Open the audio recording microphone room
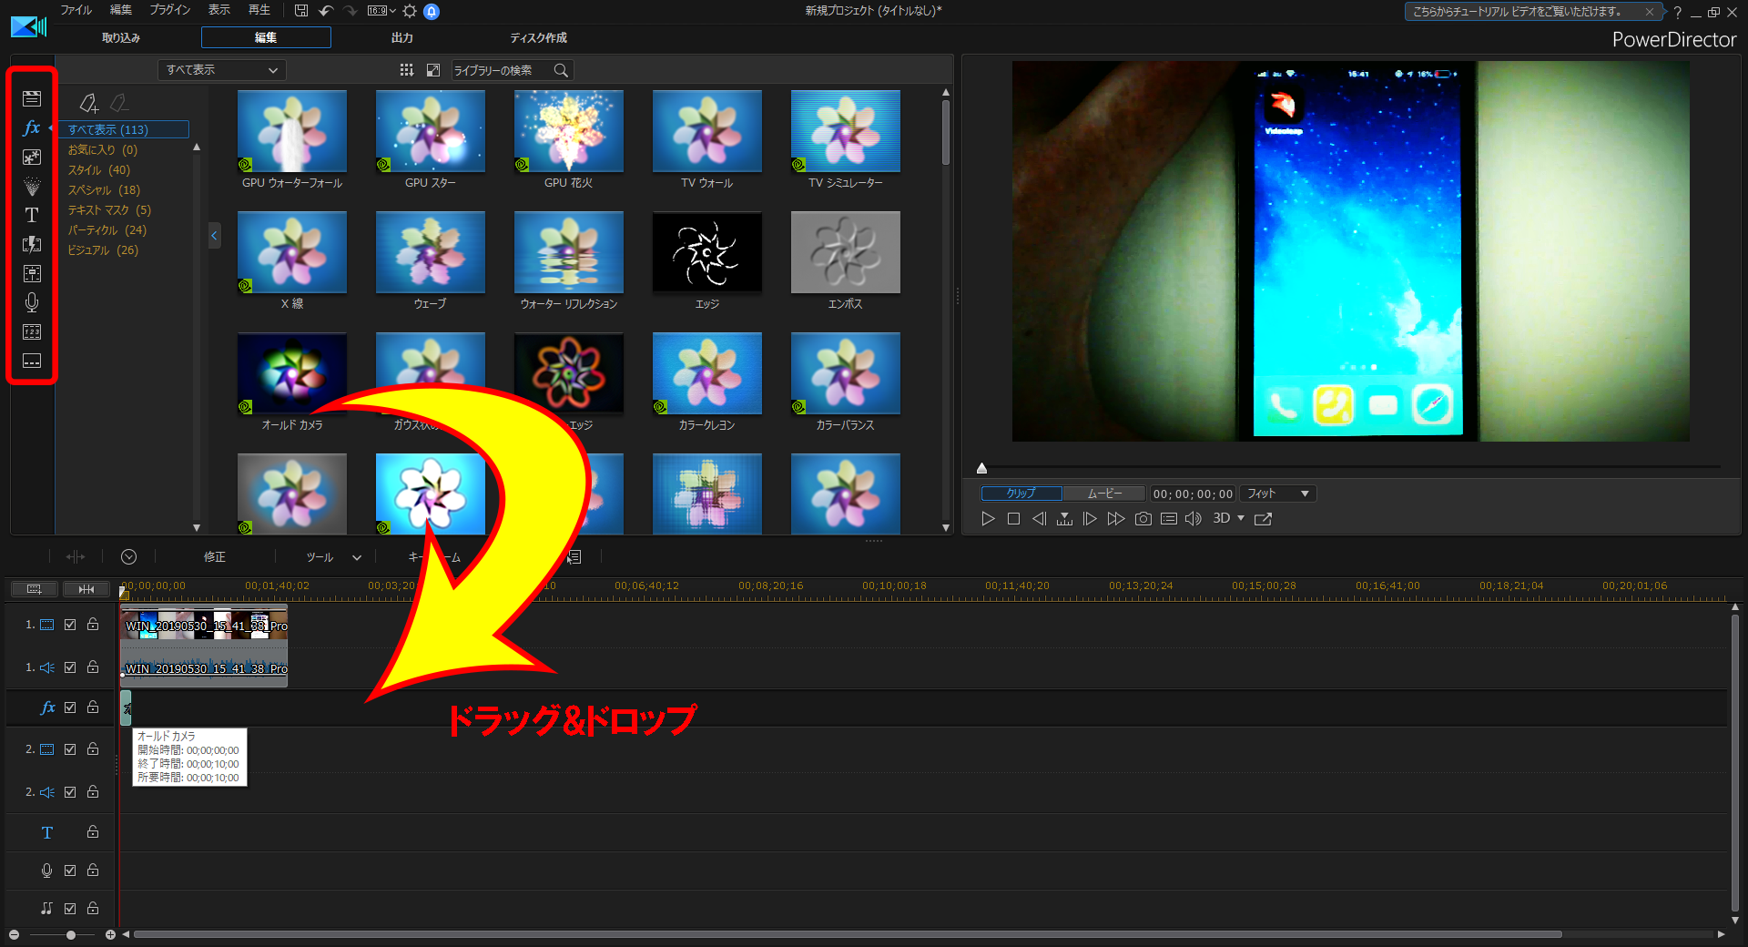The height and width of the screenshot is (947, 1748). pos(31,302)
